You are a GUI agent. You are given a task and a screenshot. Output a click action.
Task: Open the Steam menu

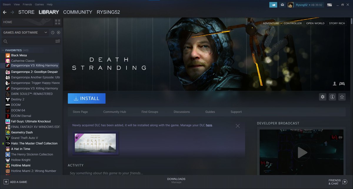tap(7, 4)
